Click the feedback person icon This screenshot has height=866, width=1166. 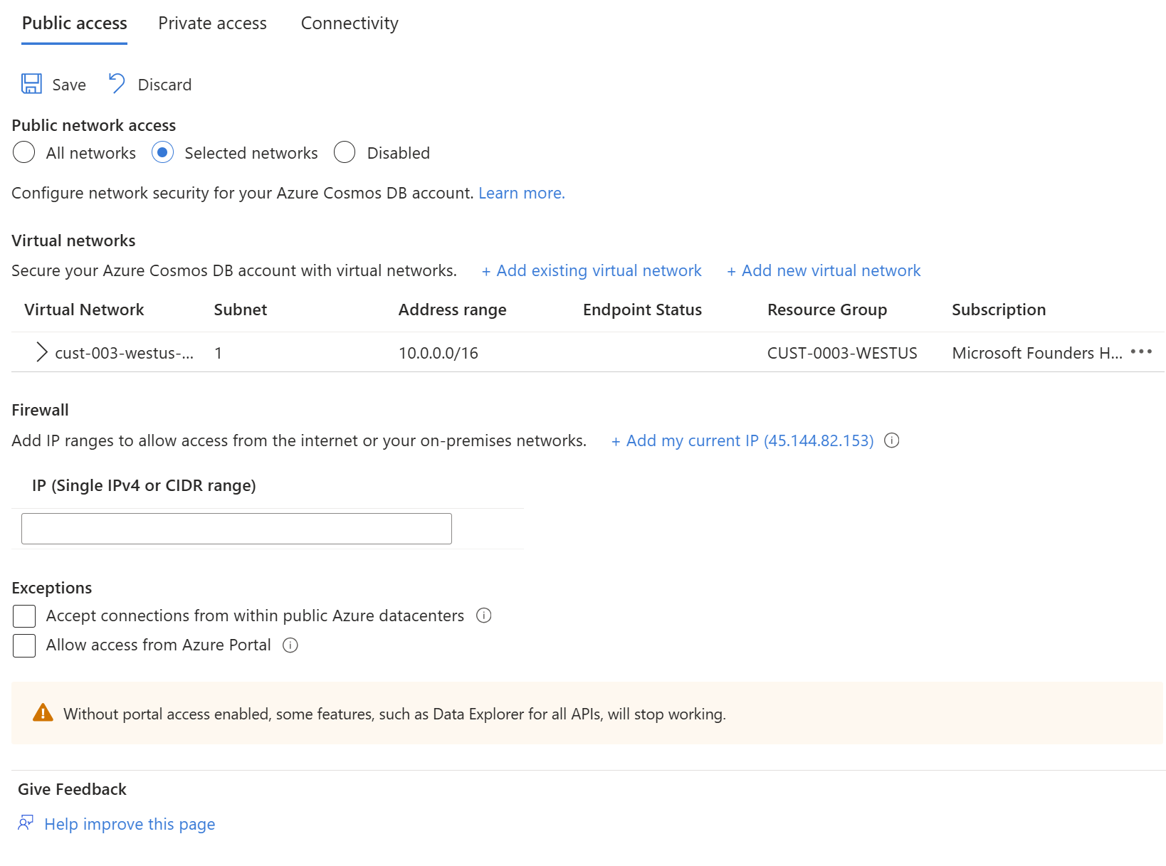point(26,823)
